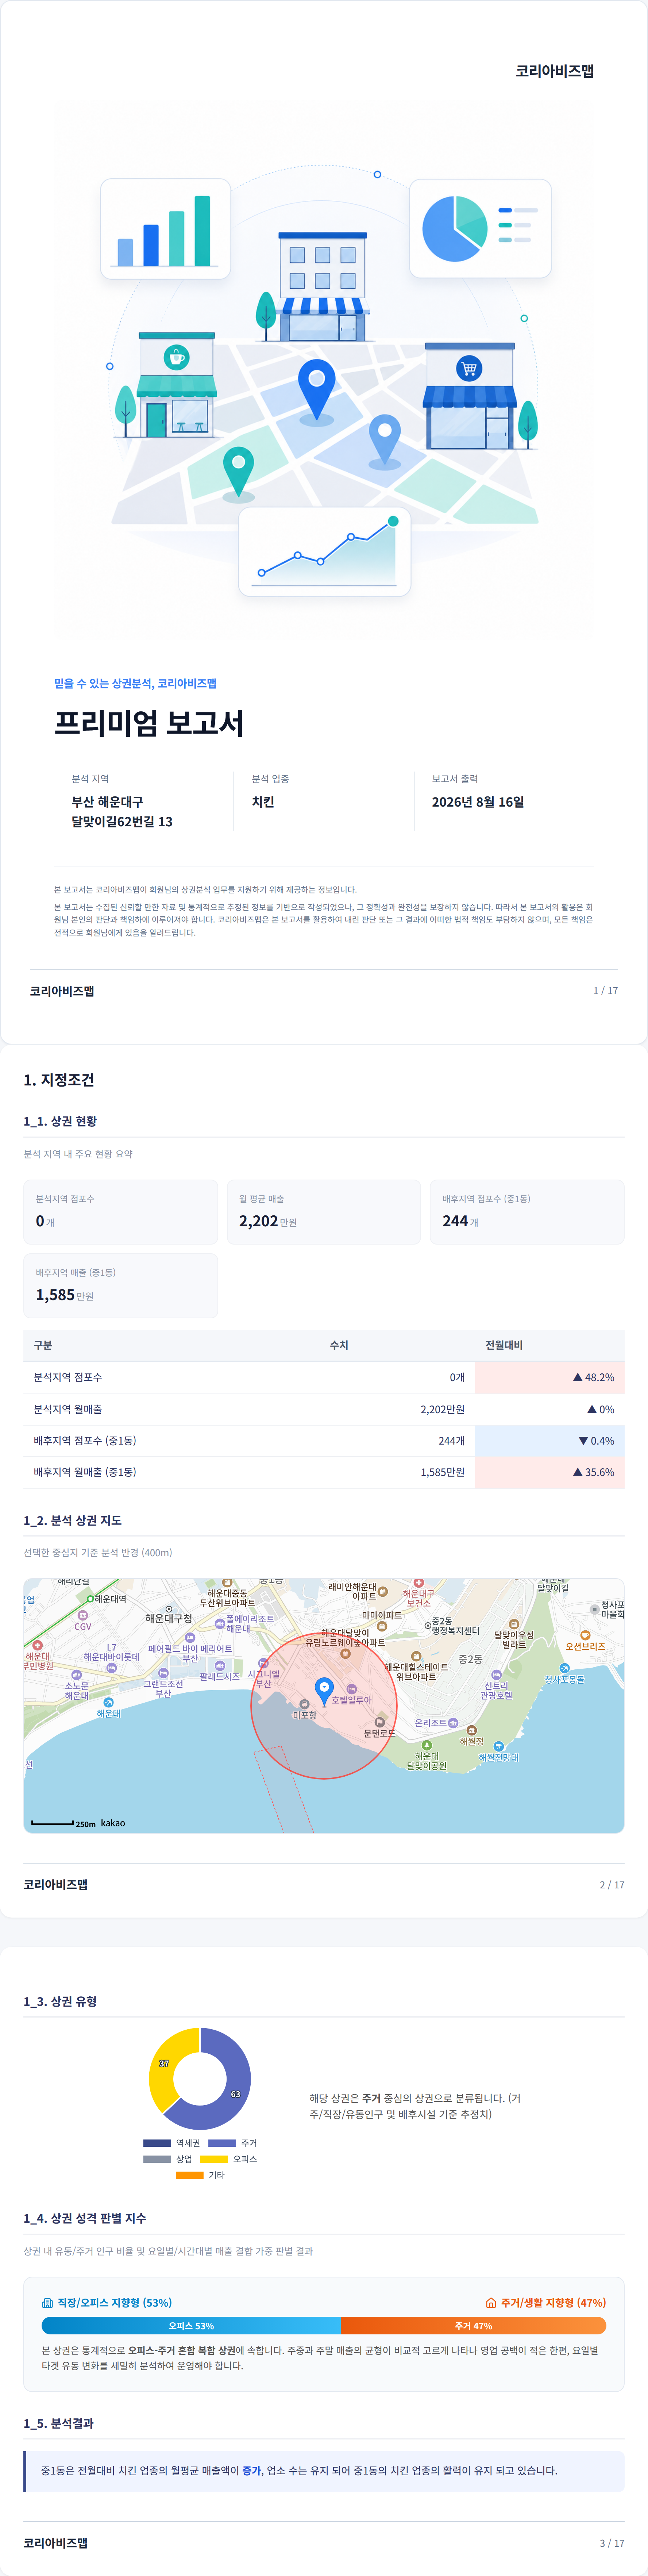648x2576 pixels.
Task: Click the 1_2. 분석 상권 지도 heading
Action: tap(73, 1521)
